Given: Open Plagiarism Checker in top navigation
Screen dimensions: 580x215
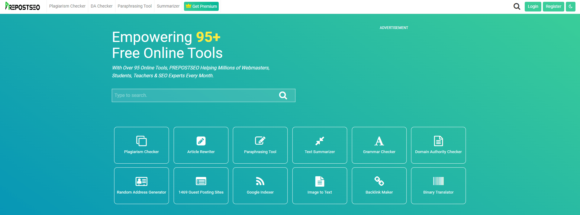Looking at the screenshot, I should 67,6.
